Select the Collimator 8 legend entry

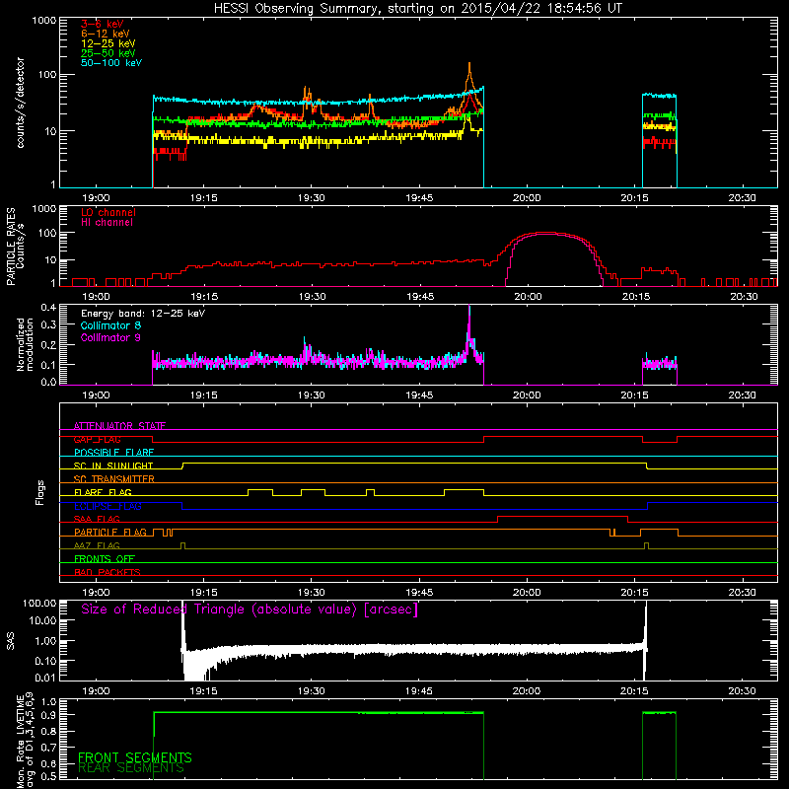tap(110, 325)
